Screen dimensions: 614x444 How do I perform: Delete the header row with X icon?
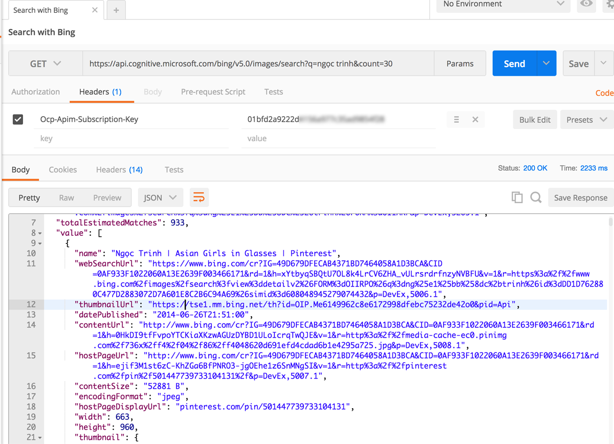475,119
